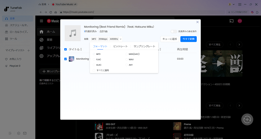The width and height of the screenshot is (261, 139).
Task: Switch to the ビットレート tab
Action: pos(120,46)
